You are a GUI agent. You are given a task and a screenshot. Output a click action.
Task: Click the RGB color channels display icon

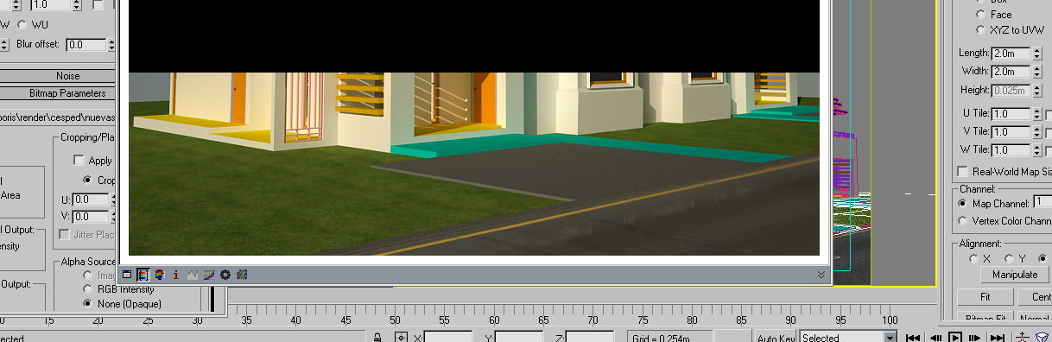click(143, 275)
